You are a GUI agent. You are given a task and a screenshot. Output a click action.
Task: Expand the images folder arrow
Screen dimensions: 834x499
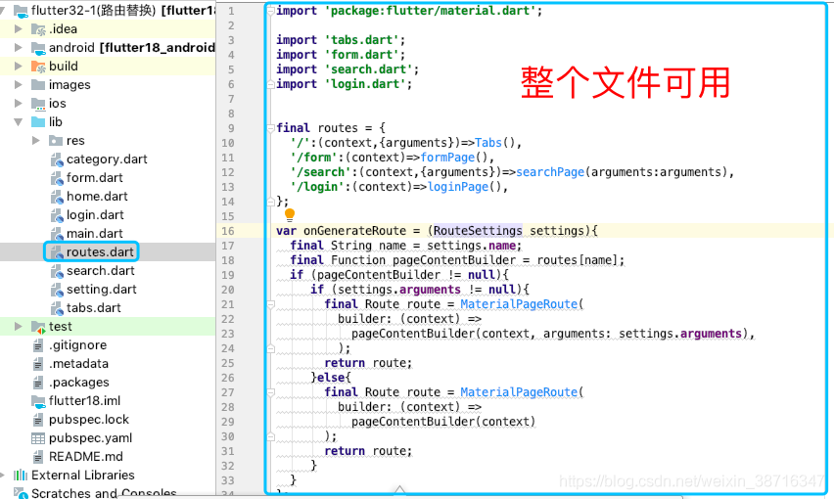[18, 84]
